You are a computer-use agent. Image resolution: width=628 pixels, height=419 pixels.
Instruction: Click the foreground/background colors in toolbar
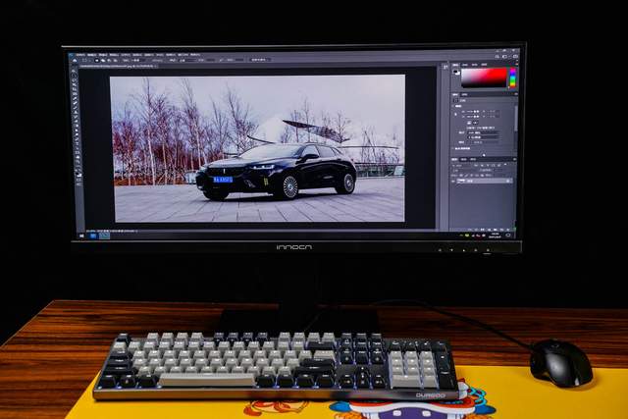click(x=78, y=174)
